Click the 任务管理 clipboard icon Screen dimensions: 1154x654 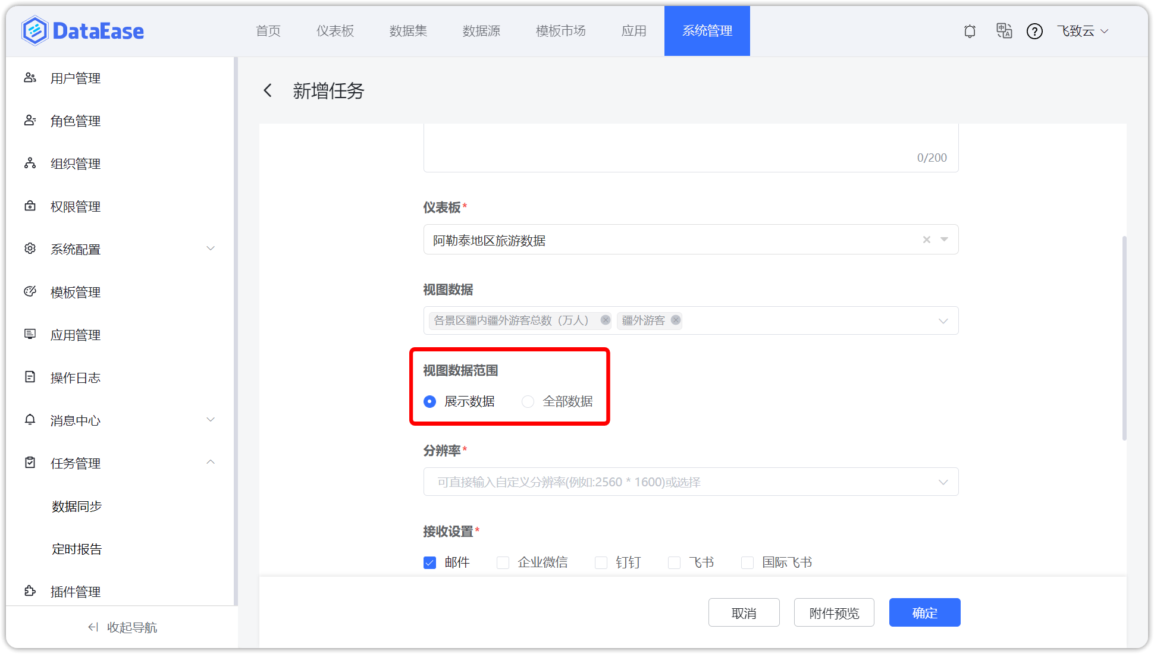pos(30,463)
